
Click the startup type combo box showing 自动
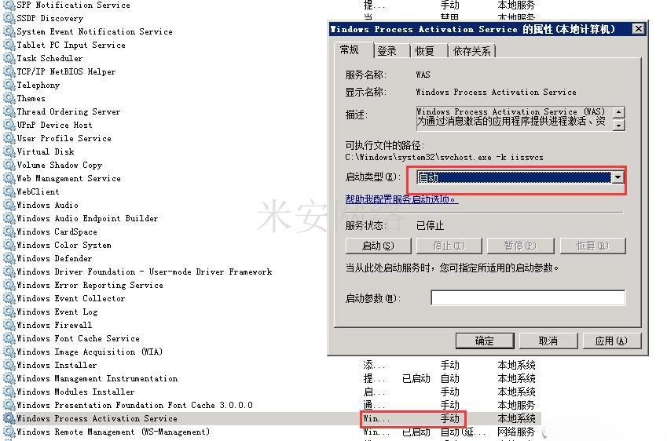[513, 177]
